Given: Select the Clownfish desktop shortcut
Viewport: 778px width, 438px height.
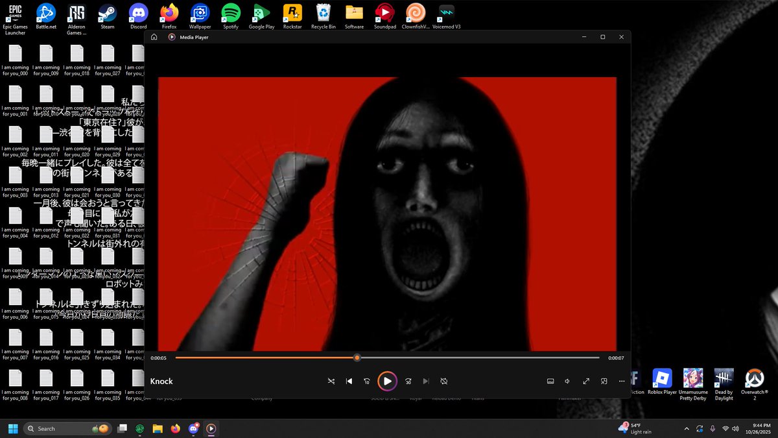Looking at the screenshot, I should point(416,17).
